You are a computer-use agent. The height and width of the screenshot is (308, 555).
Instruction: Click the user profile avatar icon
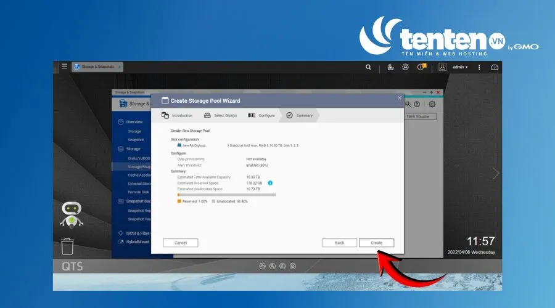442,67
